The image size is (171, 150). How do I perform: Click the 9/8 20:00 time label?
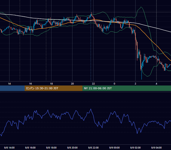[72, 147]
